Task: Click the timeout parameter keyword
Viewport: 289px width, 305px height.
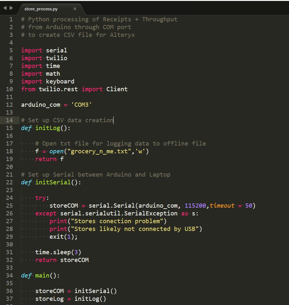Action: [222, 206]
